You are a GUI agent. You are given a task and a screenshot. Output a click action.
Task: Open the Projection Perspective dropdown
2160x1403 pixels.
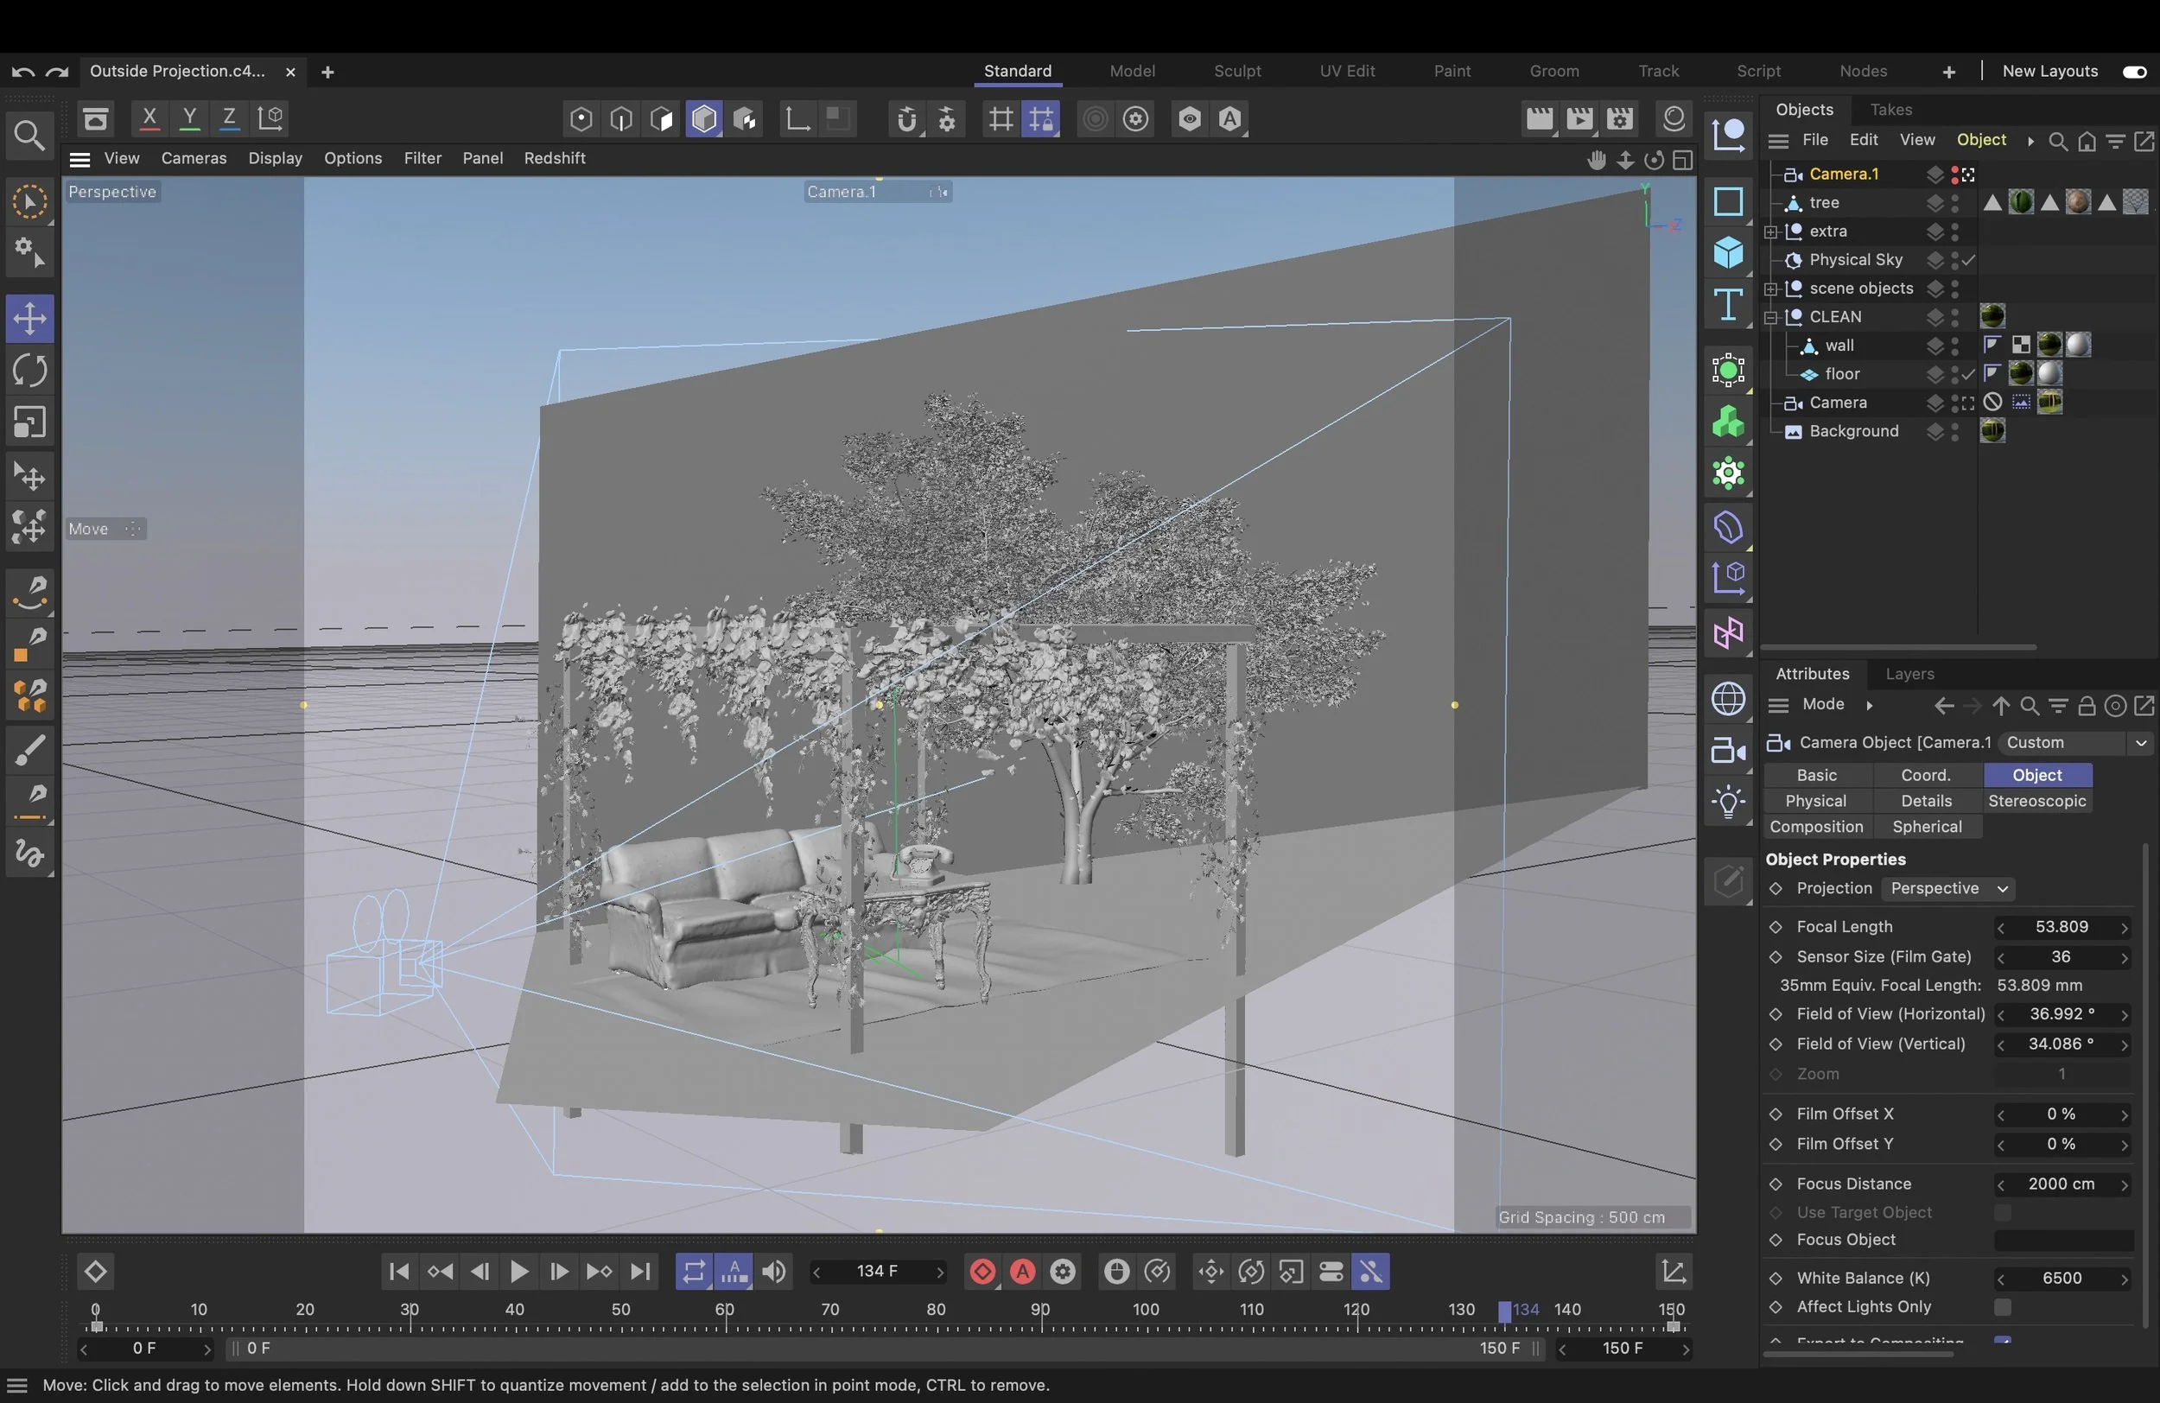1947,888
